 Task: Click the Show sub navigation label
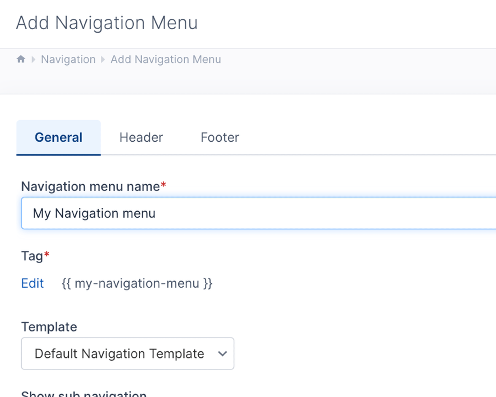(84, 394)
